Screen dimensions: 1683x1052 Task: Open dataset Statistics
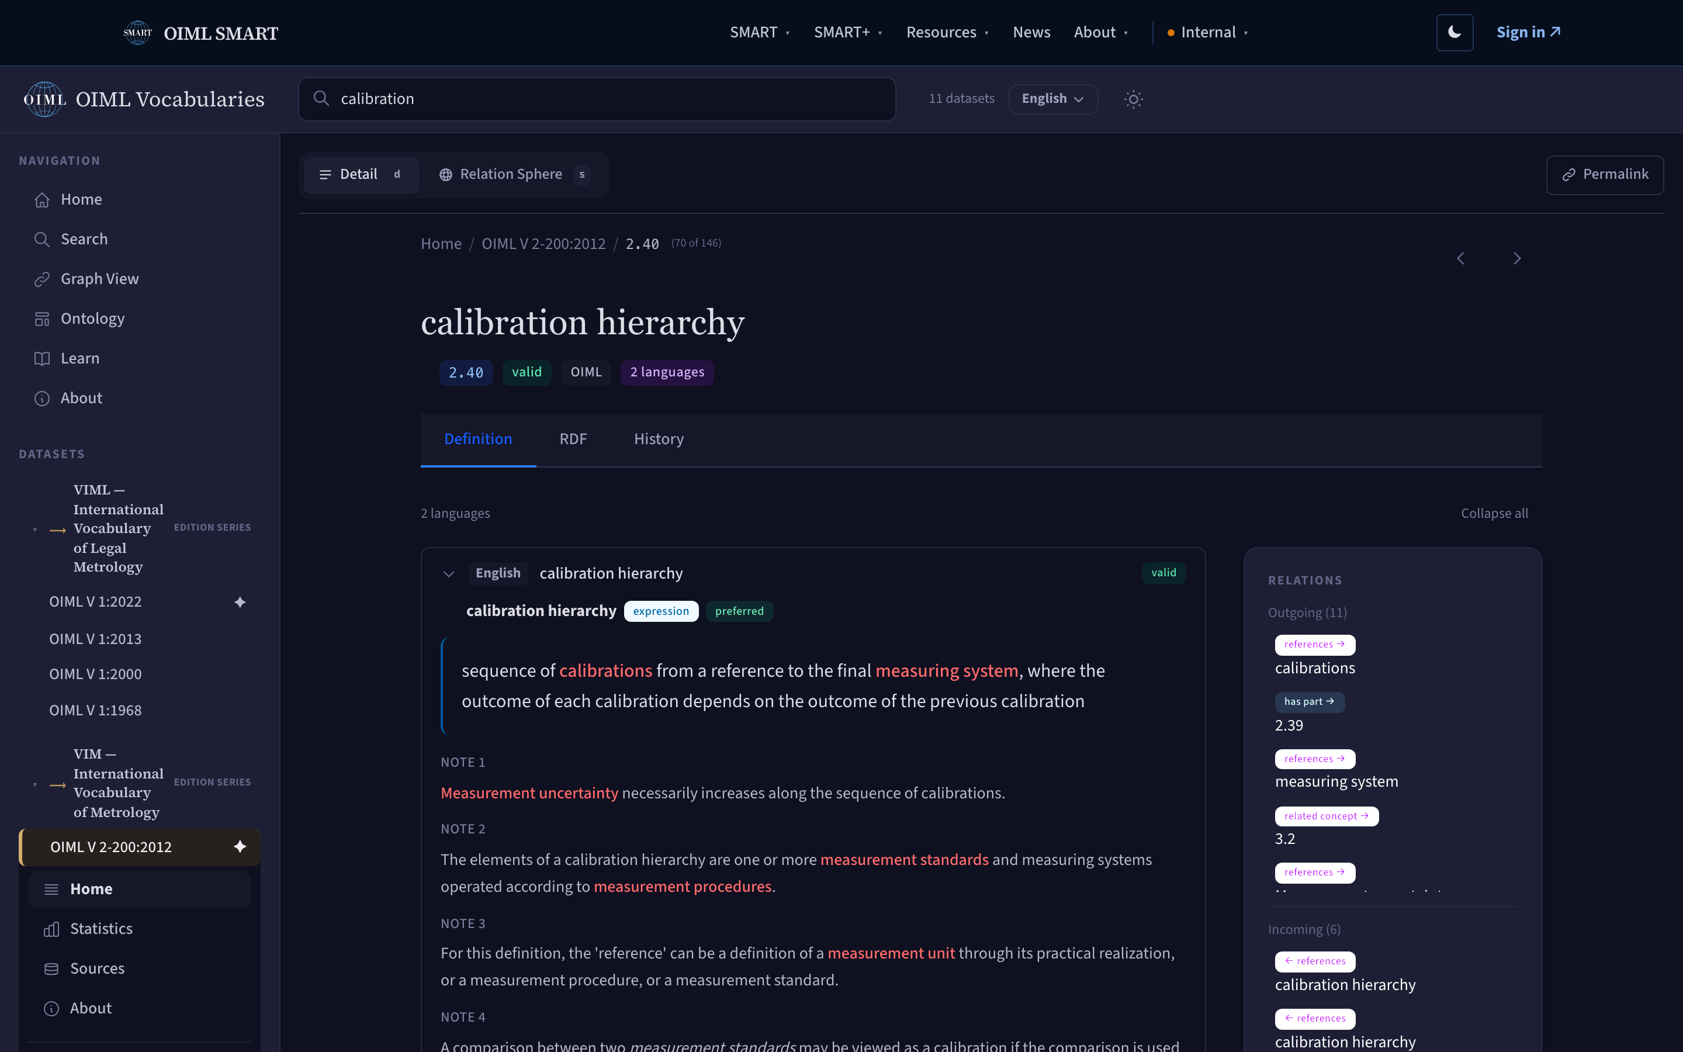[139, 929]
